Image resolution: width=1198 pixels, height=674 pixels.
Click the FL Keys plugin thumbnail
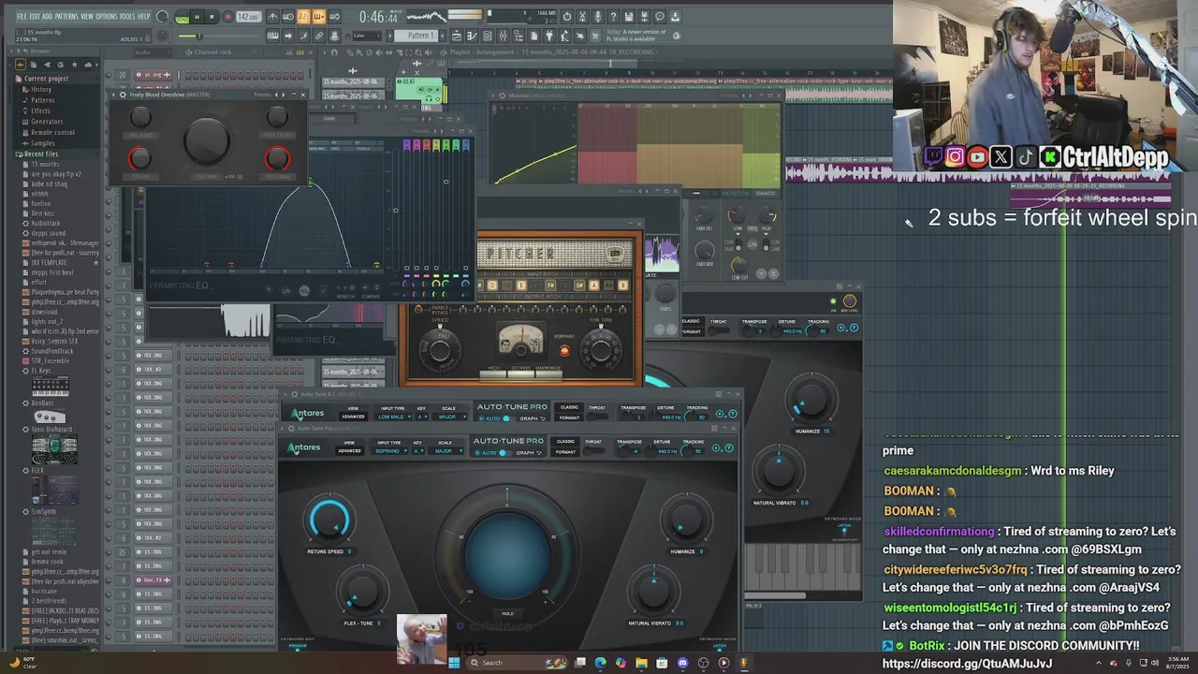coord(50,387)
